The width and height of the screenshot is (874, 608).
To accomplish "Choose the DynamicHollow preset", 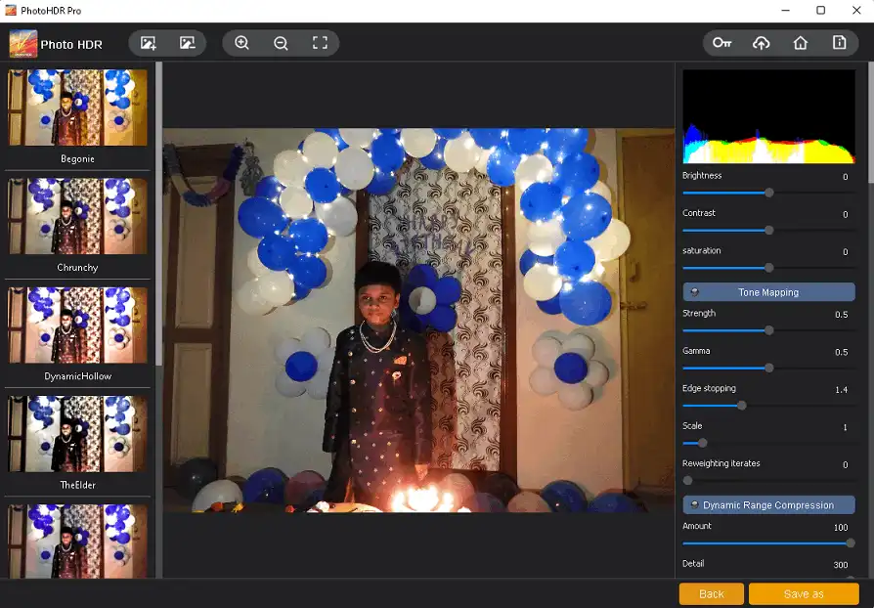I will (78, 325).
